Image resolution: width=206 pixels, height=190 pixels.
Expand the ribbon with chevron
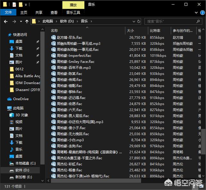(196, 13)
